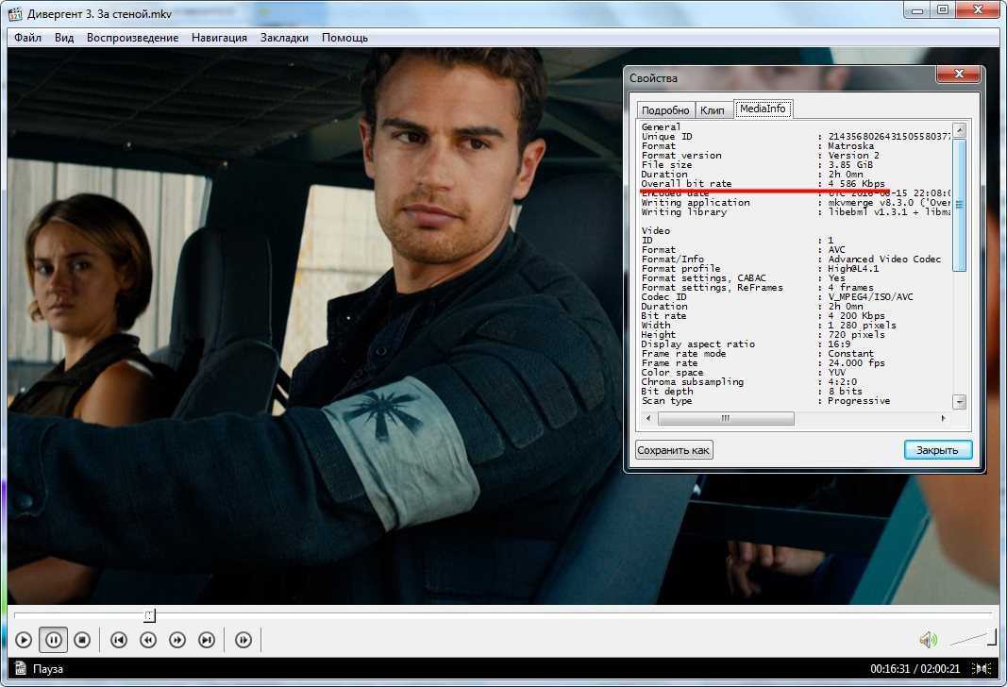Click the 'Advanced Video Codec' value
1007x687 pixels.
(x=884, y=259)
